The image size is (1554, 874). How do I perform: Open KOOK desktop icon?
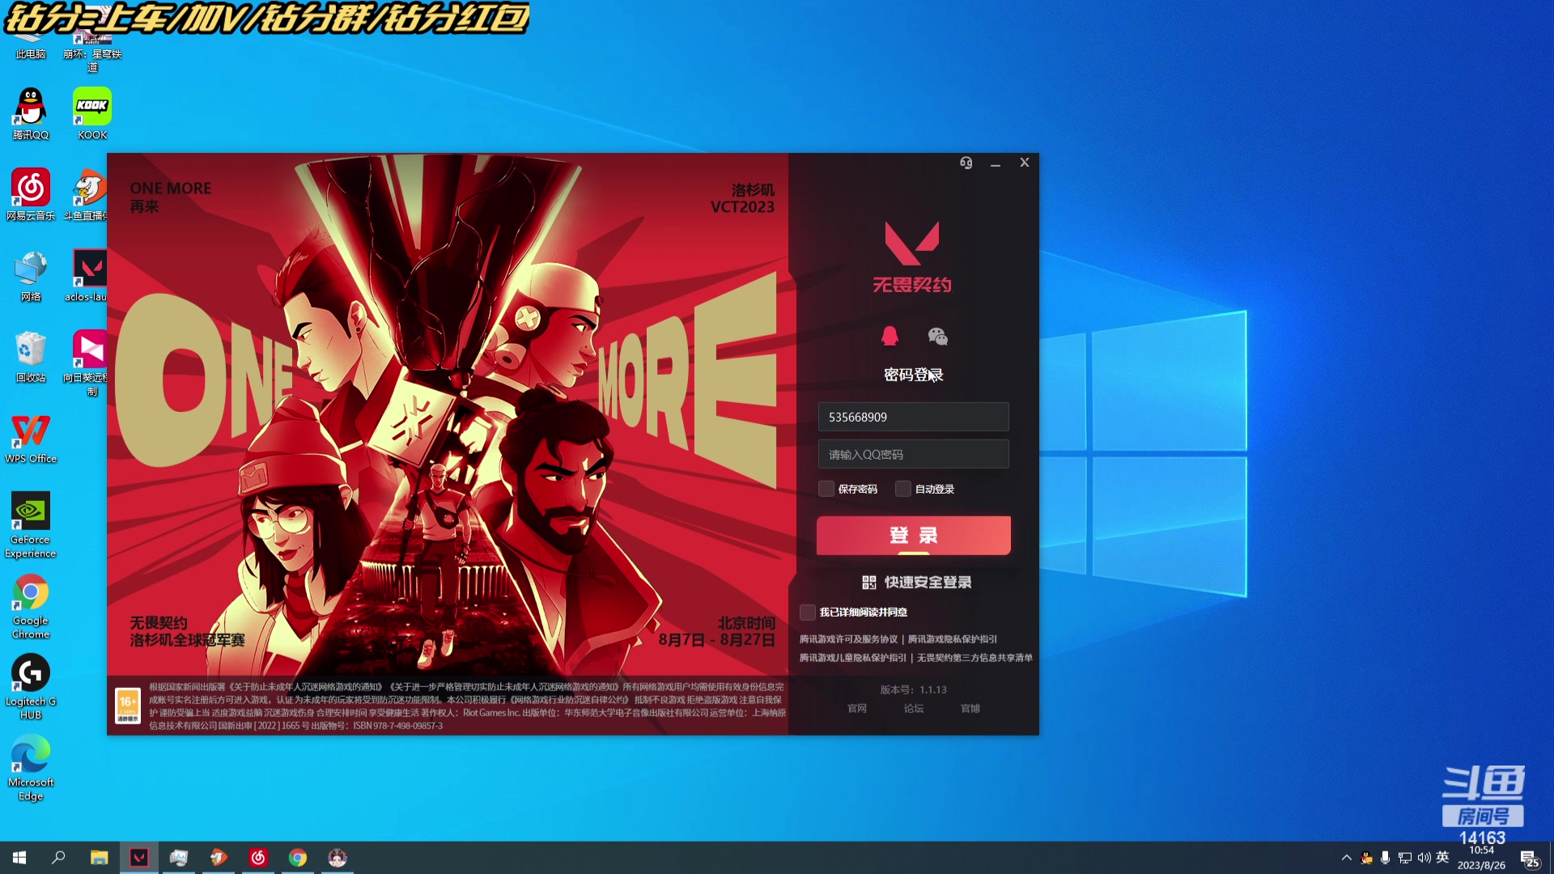point(92,114)
